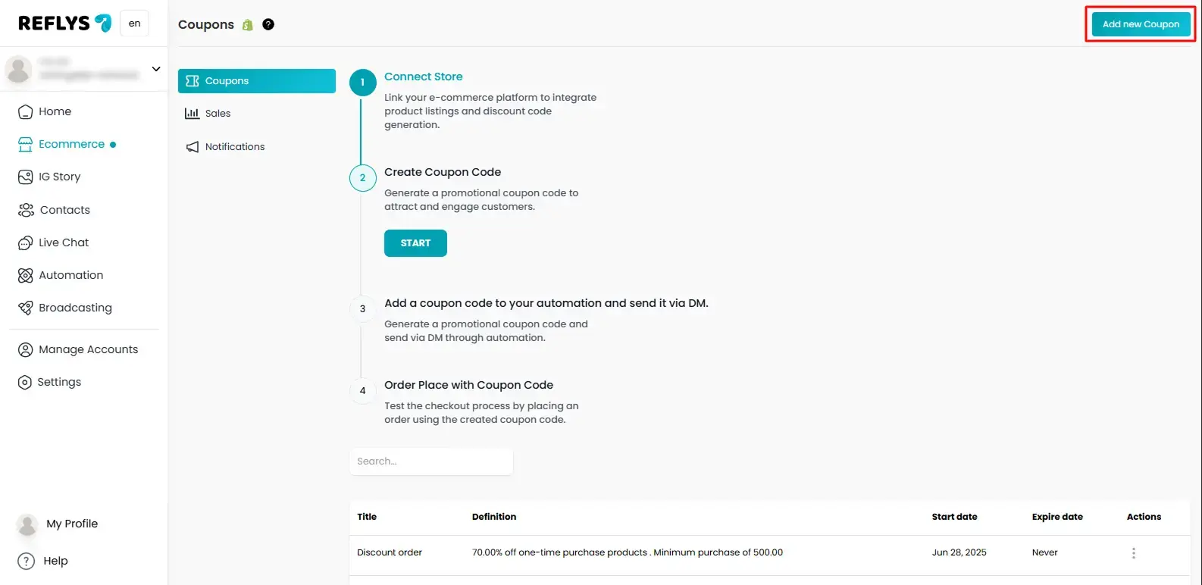Open the Broadcasting icon

26,308
